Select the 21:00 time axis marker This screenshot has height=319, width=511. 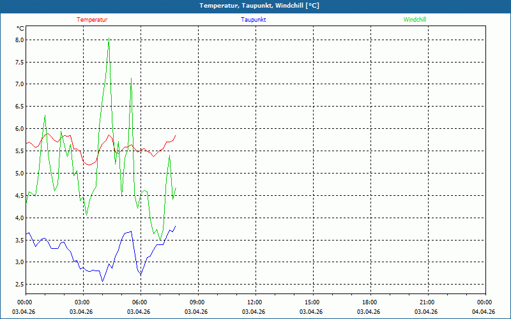pyautogui.click(x=427, y=302)
